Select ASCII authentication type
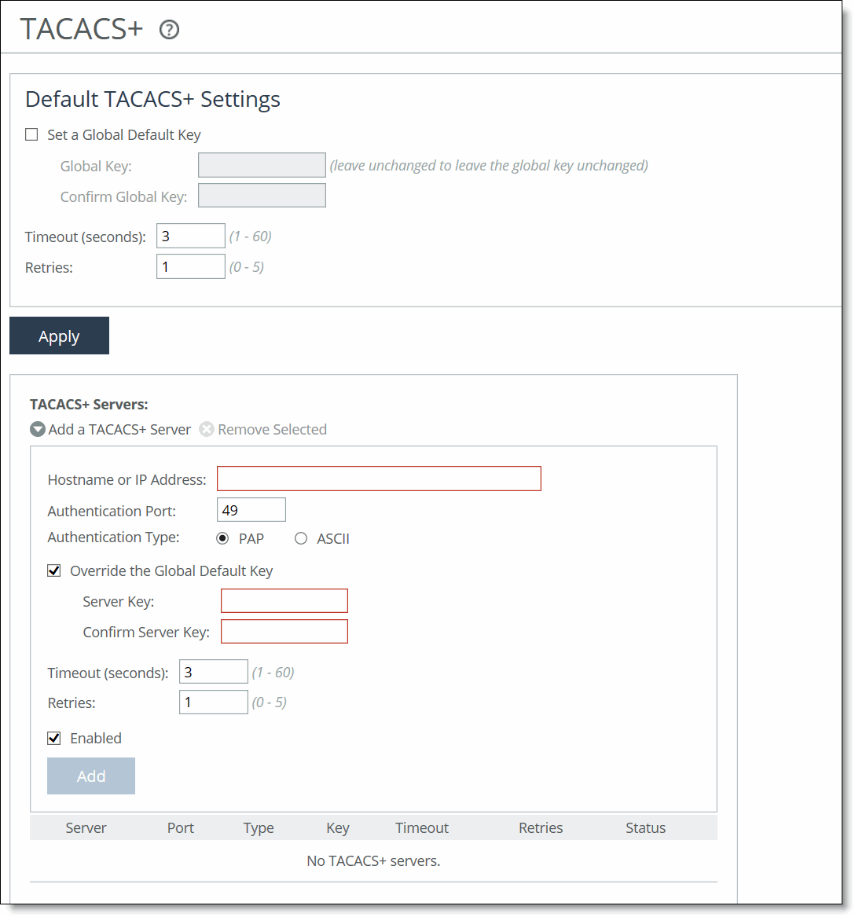Screen dimensions: 855x917 tap(301, 538)
